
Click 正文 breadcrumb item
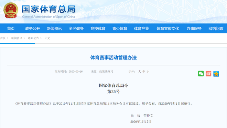point(47,38)
